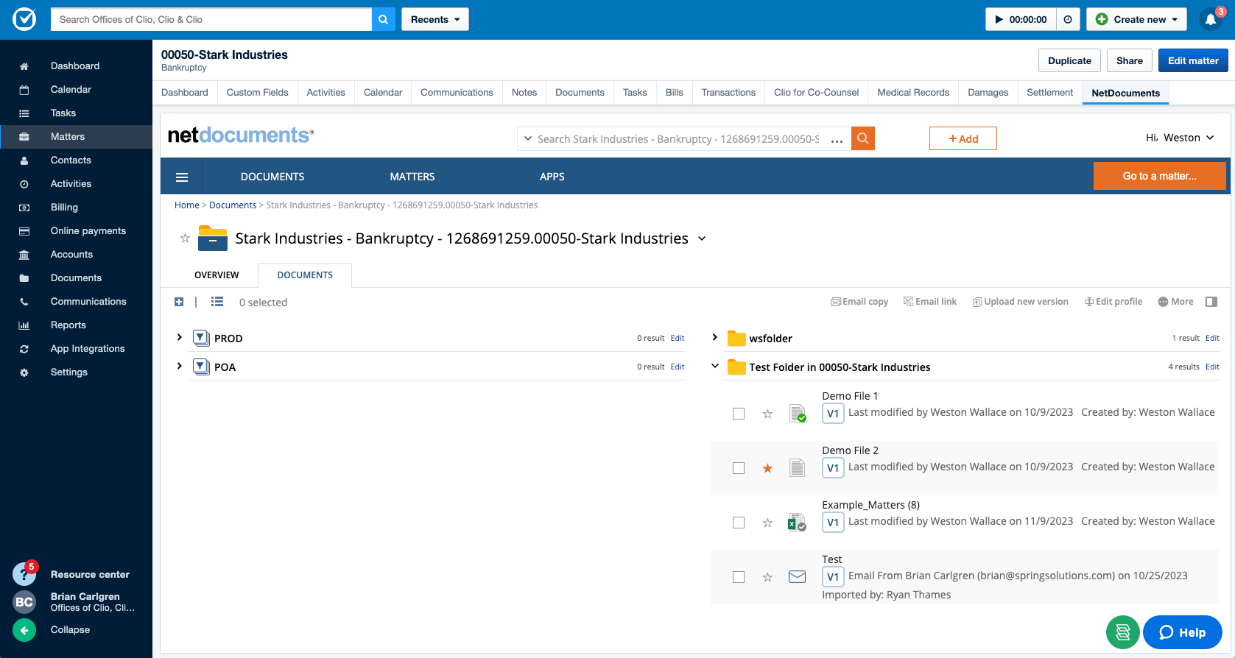Open the Communications matter tab

(457, 93)
